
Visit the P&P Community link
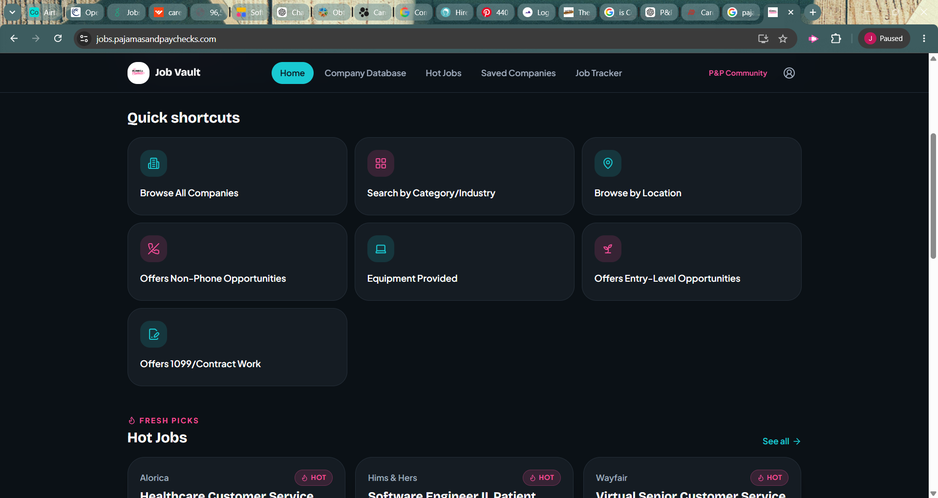pos(738,73)
